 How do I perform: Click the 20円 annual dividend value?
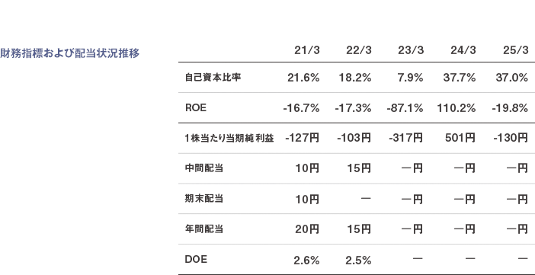pos(307,229)
